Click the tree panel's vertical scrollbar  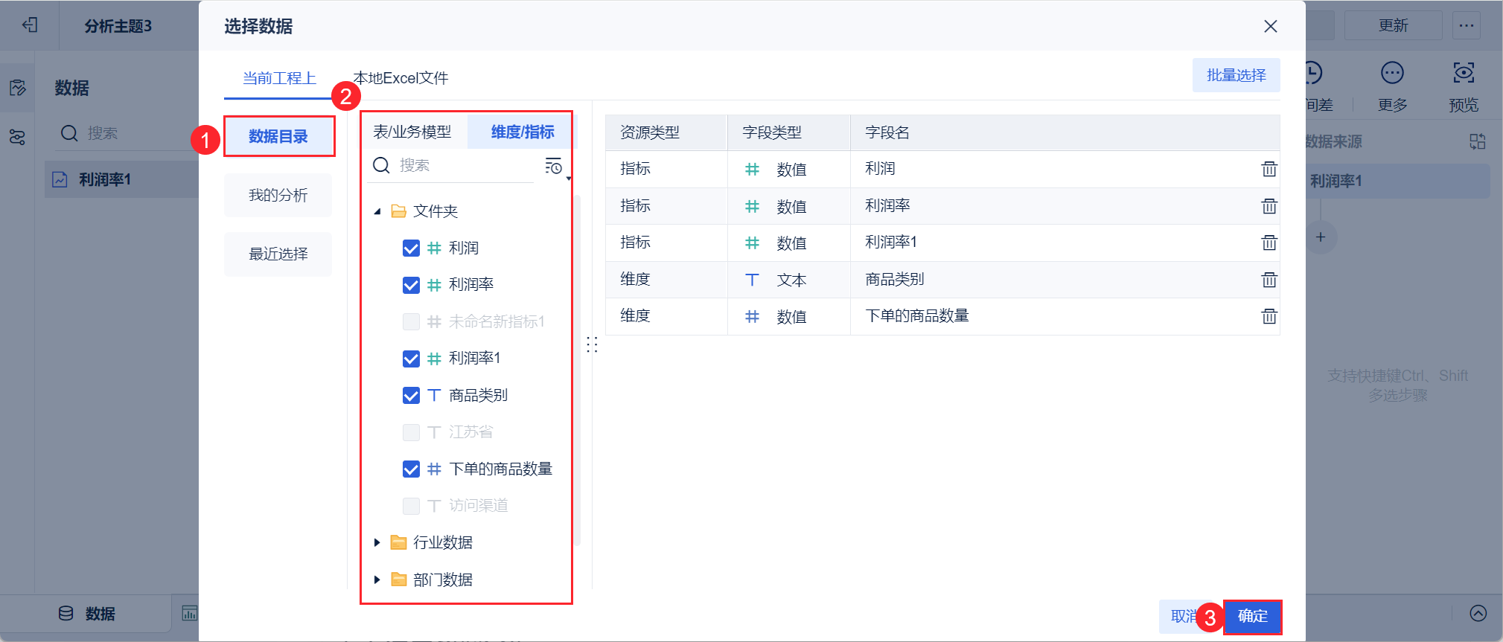[578, 370]
